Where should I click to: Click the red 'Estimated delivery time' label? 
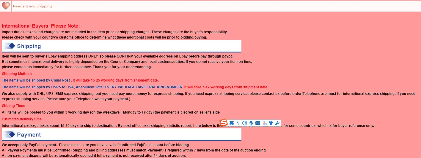pyautogui.click(x=22, y=119)
